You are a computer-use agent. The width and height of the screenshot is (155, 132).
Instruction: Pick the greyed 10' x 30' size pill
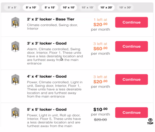125,7
